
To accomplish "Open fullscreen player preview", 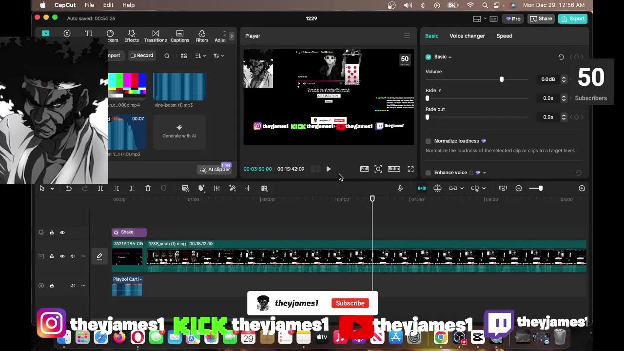I will coord(410,169).
